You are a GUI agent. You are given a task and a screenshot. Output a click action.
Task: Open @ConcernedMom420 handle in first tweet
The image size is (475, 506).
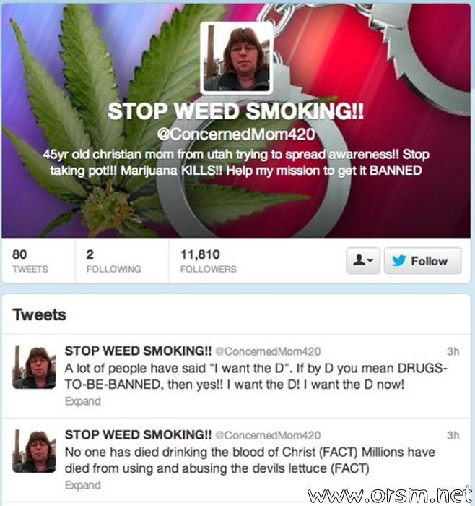tap(268, 351)
